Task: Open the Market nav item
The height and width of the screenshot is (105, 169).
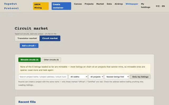Action: click(x=100, y=4)
